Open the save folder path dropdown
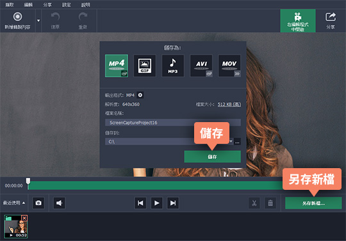 (x=231, y=141)
